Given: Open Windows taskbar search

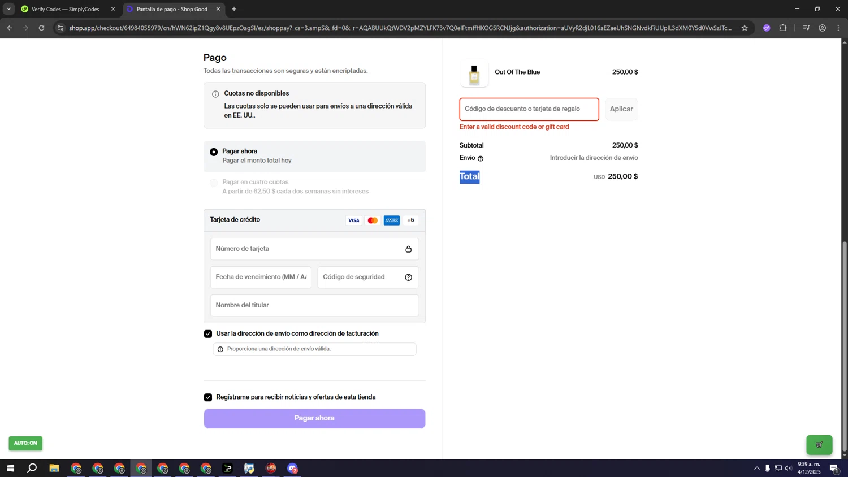Looking at the screenshot, I should coord(32,468).
